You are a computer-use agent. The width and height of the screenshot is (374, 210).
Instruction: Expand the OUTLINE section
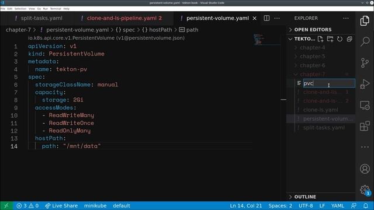click(x=305, y=197)
